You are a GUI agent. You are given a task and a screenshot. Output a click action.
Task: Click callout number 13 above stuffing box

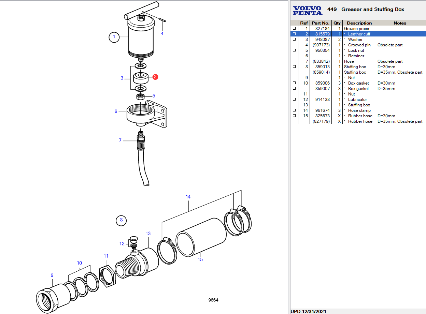[148, 234]
